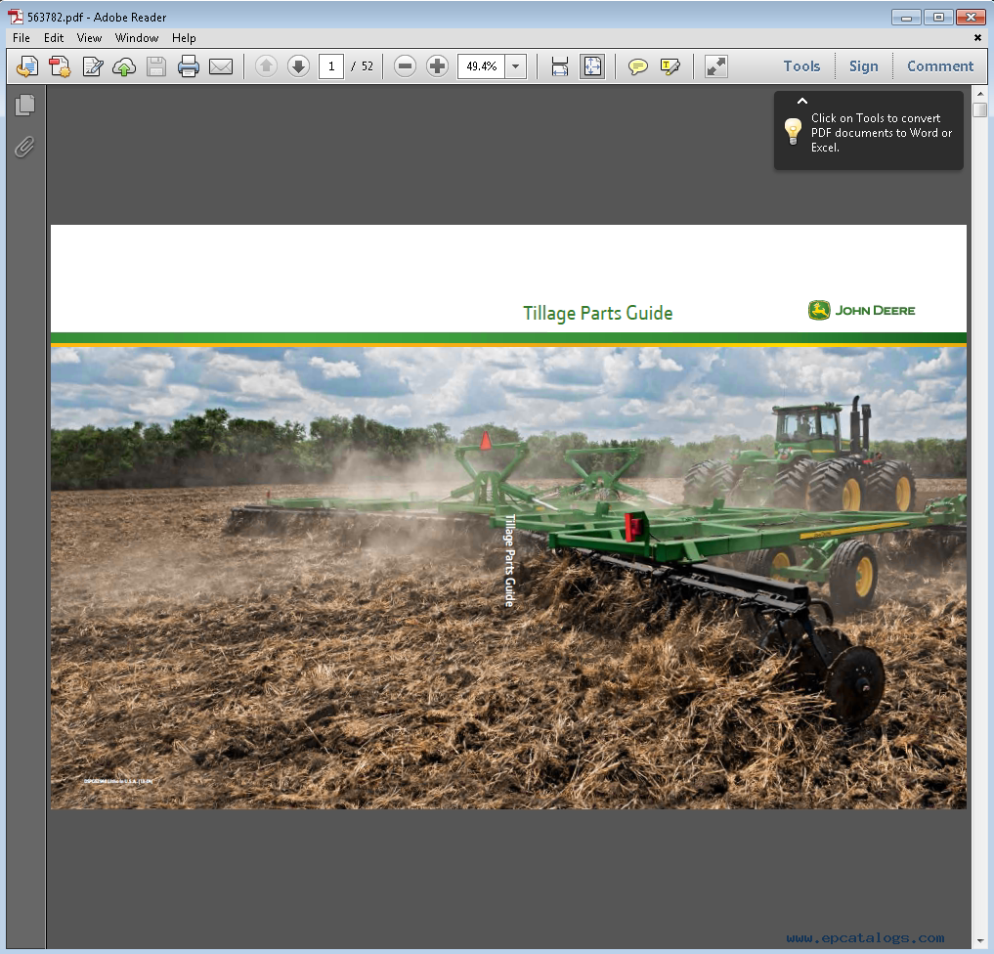Click the page number input field
Image resolution: width=994 pixels, height=954 pixels.
[x=331, y=66]
